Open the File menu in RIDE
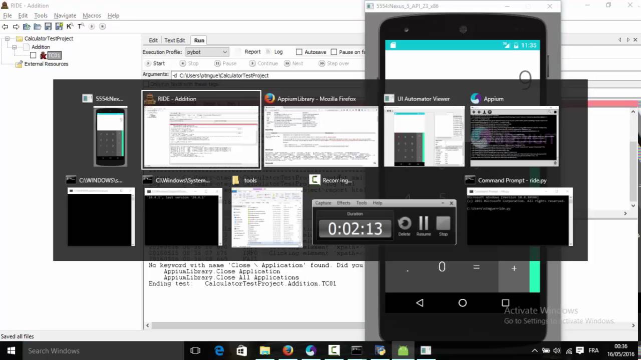This screenshot has width=641, height=360. point(8,15)
